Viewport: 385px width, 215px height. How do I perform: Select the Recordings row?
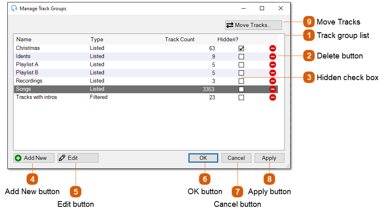click(x=146, y=81)
